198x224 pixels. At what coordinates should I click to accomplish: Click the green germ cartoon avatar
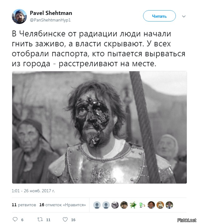[x=133, y=205]
